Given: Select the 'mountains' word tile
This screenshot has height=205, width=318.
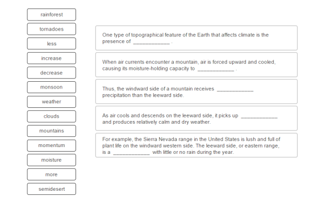Looking at the screenshot, I should 52,131.
